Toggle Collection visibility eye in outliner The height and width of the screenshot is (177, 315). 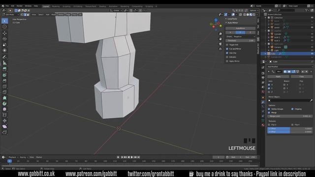[312, 18]
